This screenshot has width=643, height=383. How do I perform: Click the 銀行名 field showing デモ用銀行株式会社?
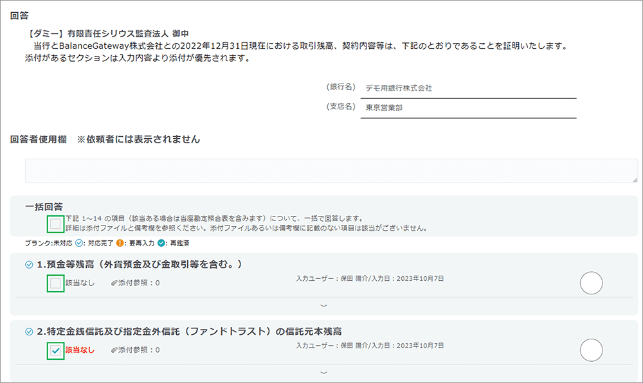coord(468,89)
